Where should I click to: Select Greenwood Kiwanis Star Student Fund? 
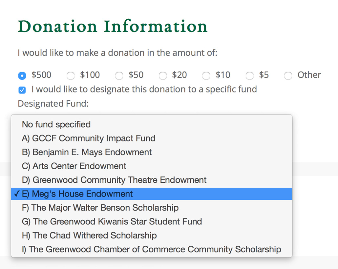click(152, 221)
